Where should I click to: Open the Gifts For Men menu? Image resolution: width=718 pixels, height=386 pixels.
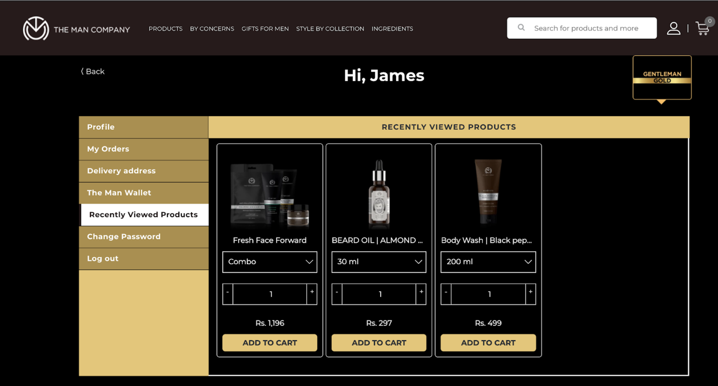(x=265, y=29)
